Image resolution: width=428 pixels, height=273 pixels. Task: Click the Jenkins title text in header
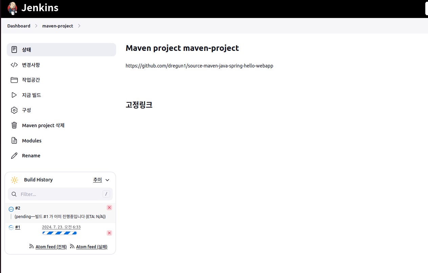pyautogui.click(x=40, y=8)
